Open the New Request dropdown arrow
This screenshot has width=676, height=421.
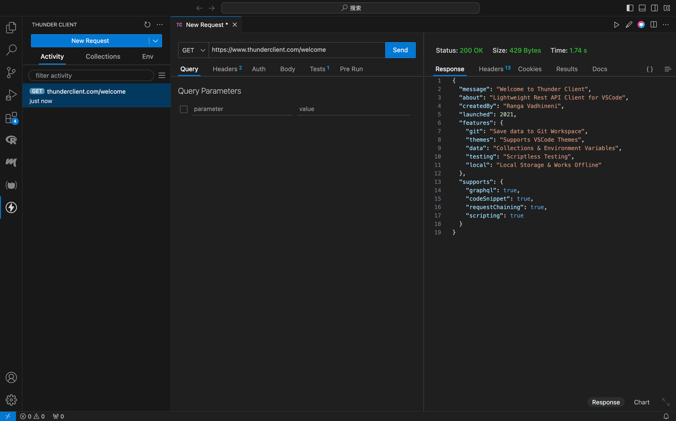click(x=155, y=41)
